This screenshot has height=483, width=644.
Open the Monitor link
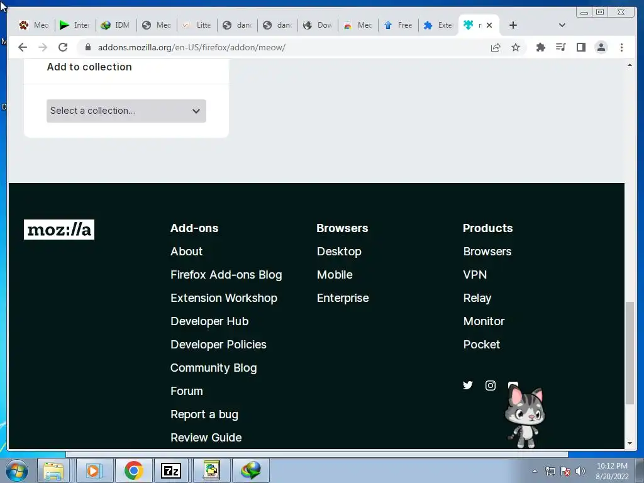pyautogui.click(x=484, y=321)
